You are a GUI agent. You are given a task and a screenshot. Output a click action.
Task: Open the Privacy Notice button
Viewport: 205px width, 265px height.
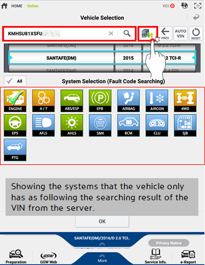coord(169,243)
